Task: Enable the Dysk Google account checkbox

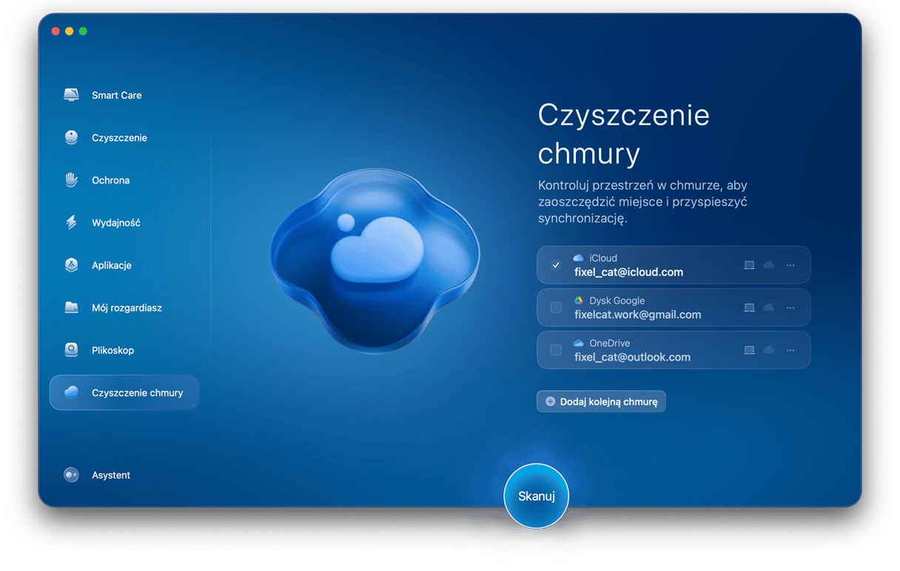Action: [556, 307]
